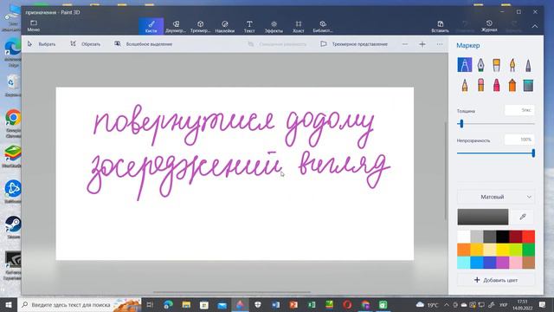Open the more options ellipsis
The height and width of the screenshot is (312, 554).
click(x=440, y=44)
